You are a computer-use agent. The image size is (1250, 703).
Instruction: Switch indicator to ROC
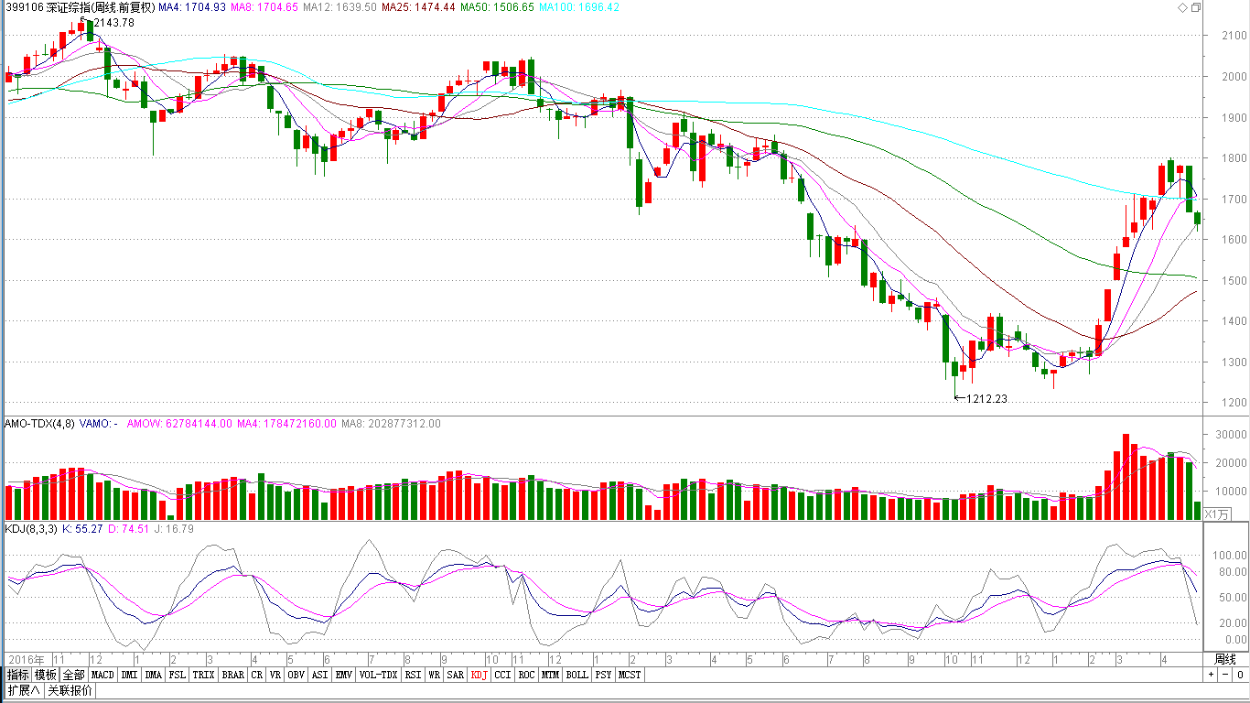(x=526, y=675)
